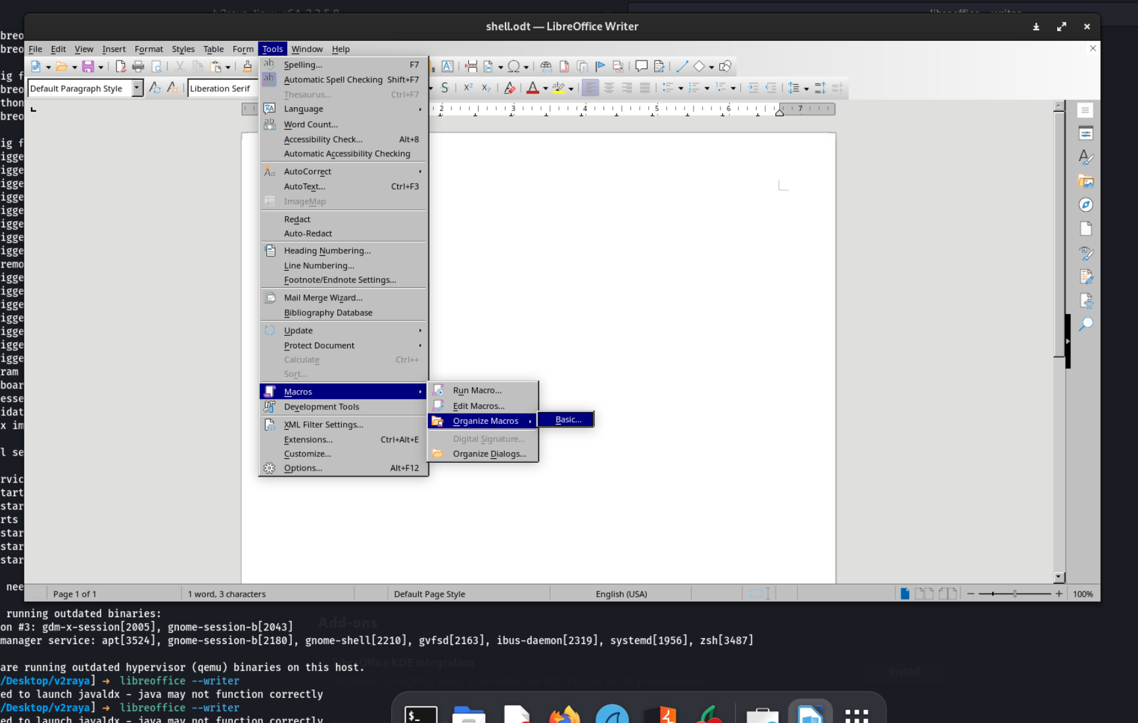Apply superscript formatting
The height and width of the screenshot is (723, 1138).
pos(468,88)
